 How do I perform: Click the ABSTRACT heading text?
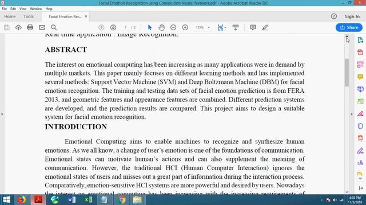[66, 50]
